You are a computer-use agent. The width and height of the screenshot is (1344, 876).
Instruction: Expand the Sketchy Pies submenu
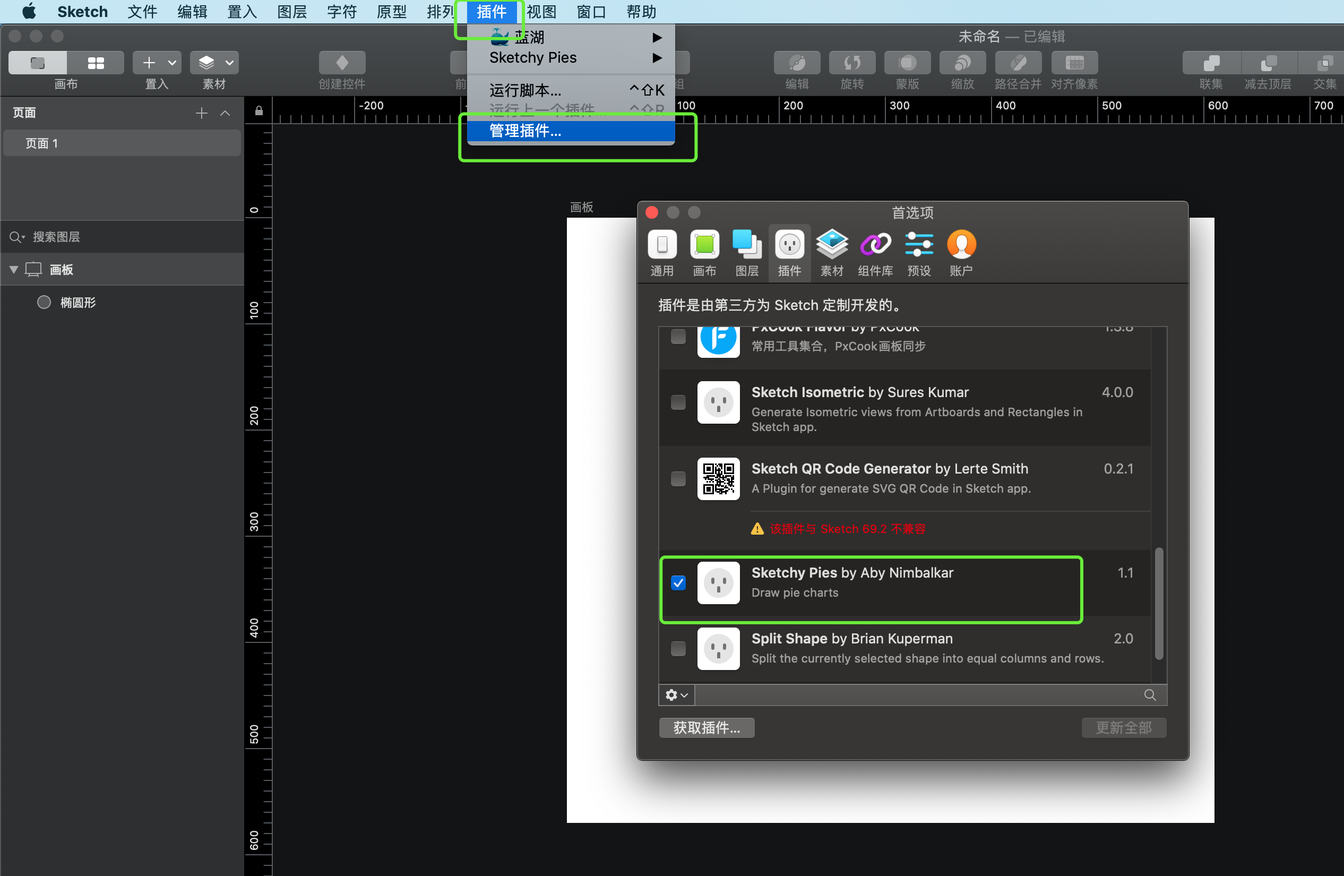571,58
